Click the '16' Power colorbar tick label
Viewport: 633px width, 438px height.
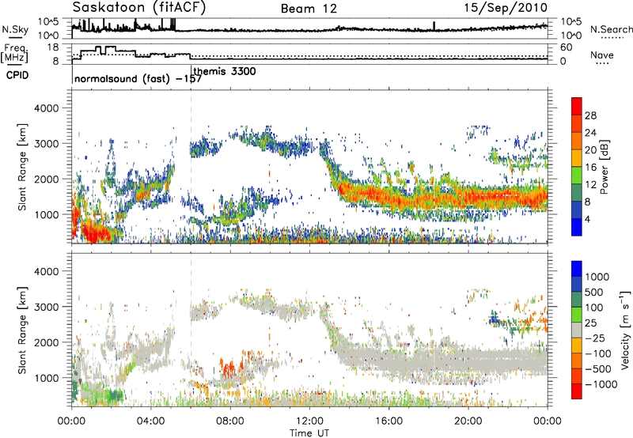point(590,168)
